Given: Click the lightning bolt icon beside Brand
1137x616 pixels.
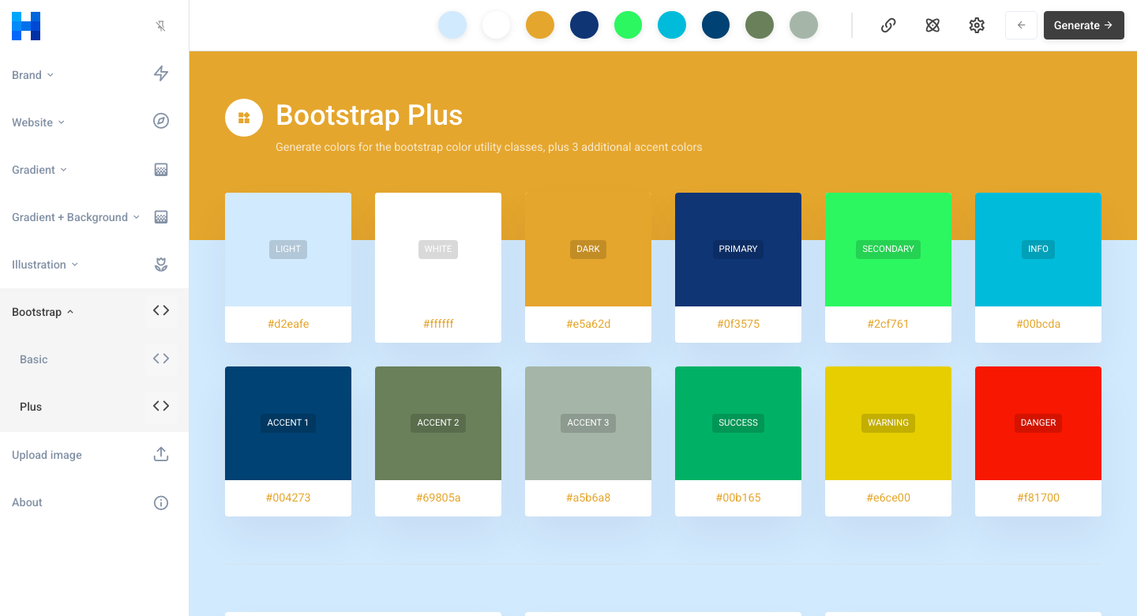Looking at the screenshot, I should pyautogui.click(x=161, y=73).
